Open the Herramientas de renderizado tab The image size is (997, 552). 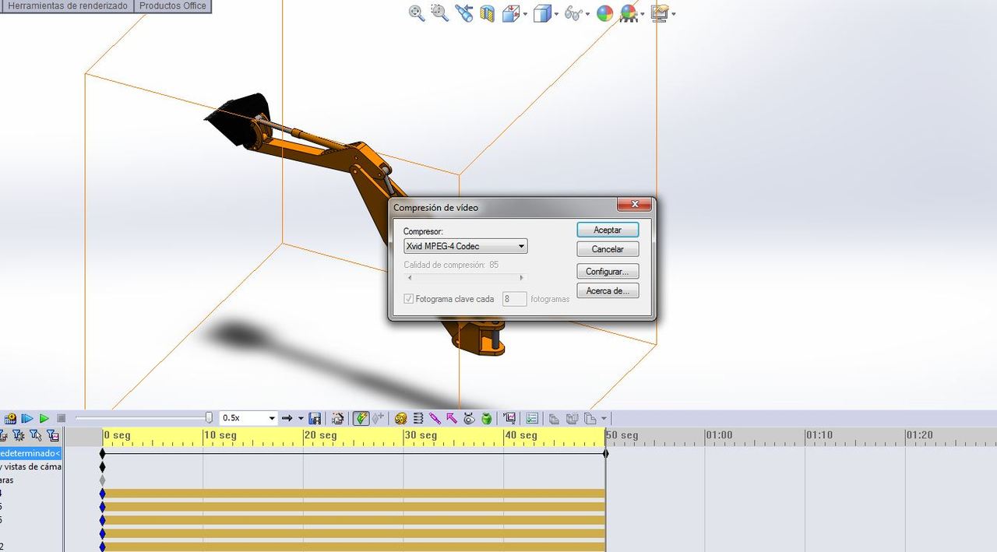(67, 5)
